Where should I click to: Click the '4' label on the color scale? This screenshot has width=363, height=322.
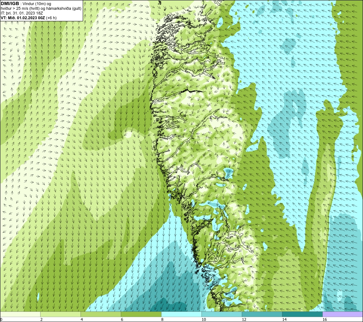(82, 320)
